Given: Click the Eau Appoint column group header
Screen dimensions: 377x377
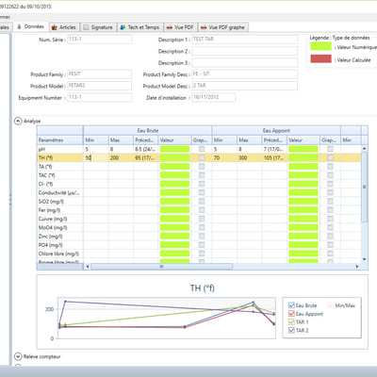Looking at the screenshot, I should [x=276, y=130].
